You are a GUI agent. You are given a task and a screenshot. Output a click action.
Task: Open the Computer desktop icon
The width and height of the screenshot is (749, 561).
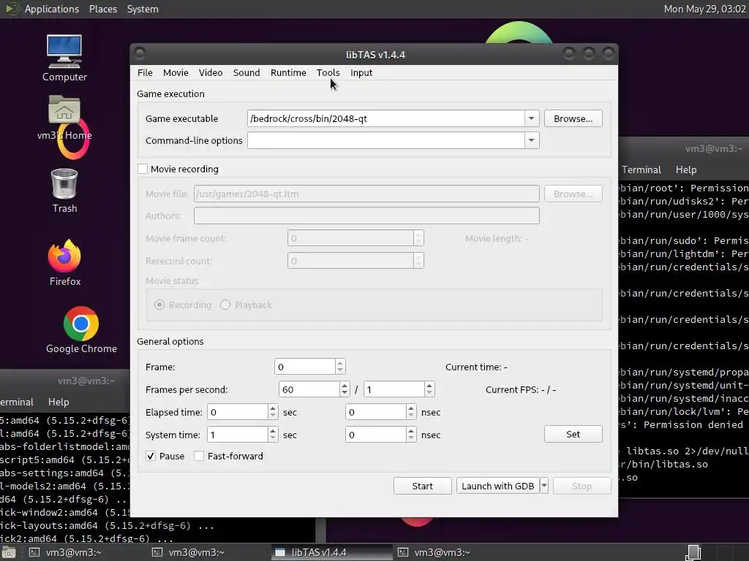64,58
